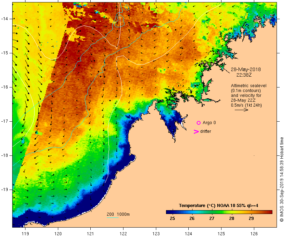This screenshot has width=286, height=237.
Task: Click the longitude label 120
Action: (58, 234)
